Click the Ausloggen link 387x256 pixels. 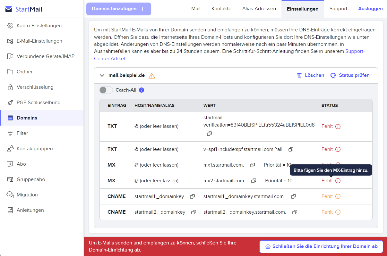click(370, 9)
